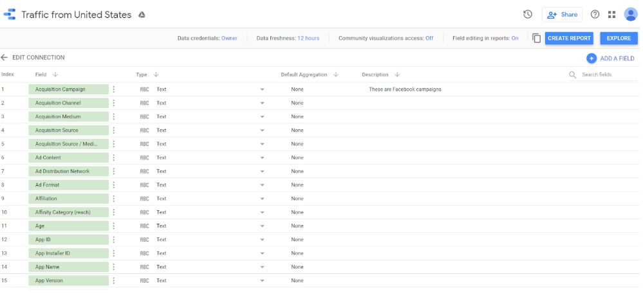Open more options for Ad Content
This screenshot has width=643, height=297.
pos(113,157)
